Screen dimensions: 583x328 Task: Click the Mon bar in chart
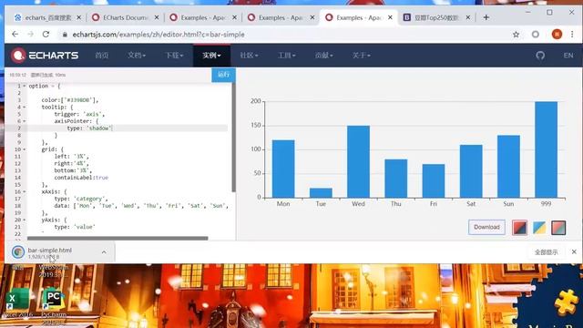pyautogui.click(x=283, y=169)
